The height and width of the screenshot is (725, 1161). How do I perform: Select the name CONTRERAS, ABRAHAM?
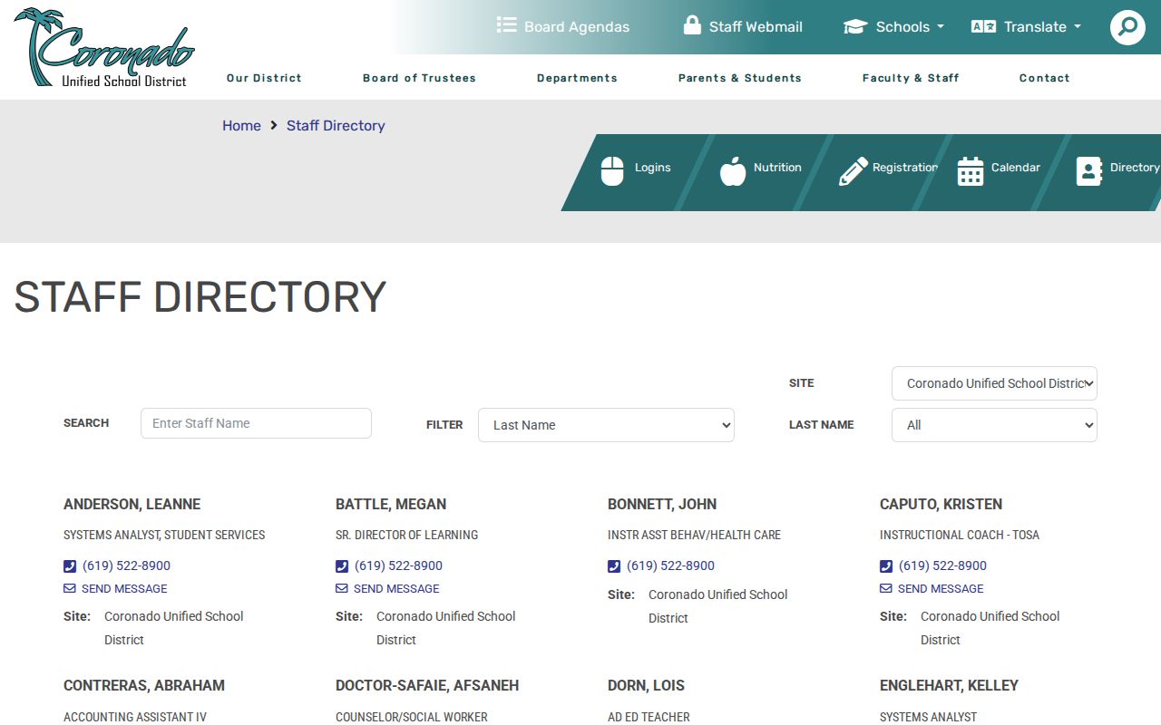(x=144, y=685)
